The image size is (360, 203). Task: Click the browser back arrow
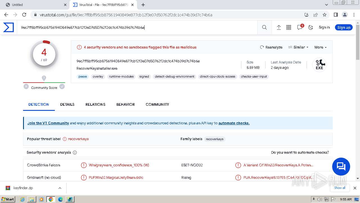[x=6, y=15]
